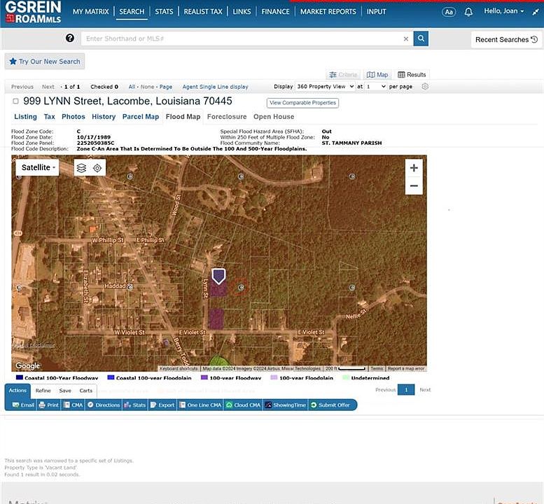Open the History tab
This screenshot has width=544, height=504.
pos(104,117)
